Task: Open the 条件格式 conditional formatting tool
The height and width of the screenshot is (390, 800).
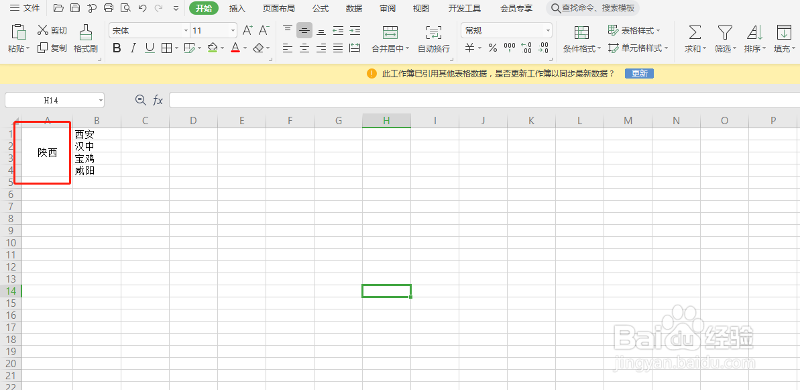Action: [x=581, y=39]
